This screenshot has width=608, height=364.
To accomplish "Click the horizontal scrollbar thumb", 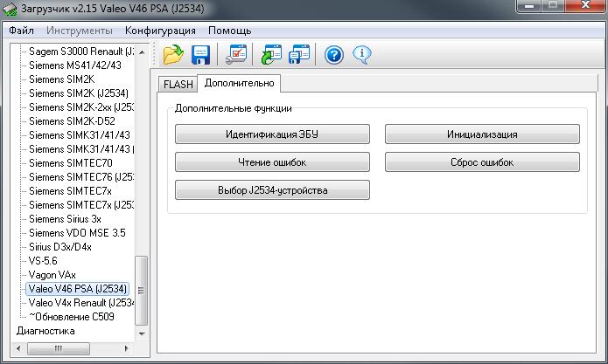I will [58, 348].
